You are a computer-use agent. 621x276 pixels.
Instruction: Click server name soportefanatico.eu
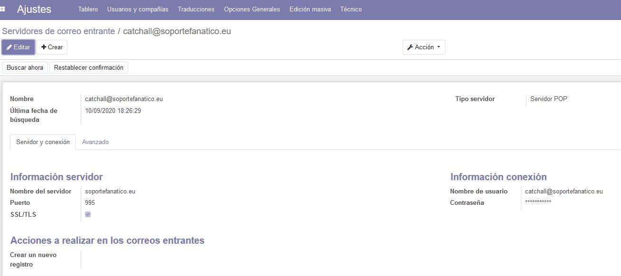(x=110, y=192)
